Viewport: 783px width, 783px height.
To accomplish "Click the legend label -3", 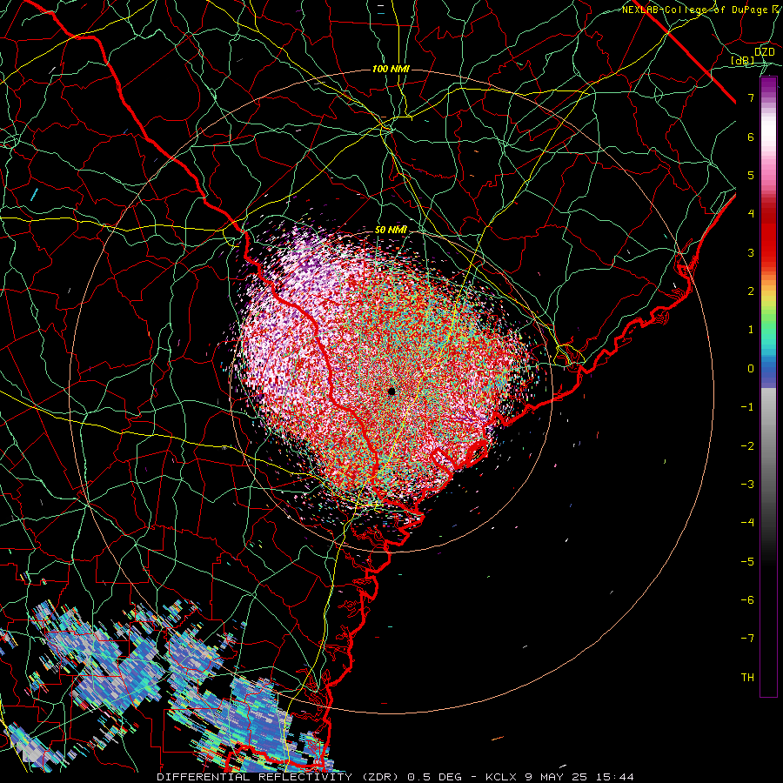I will coord(747,485).
